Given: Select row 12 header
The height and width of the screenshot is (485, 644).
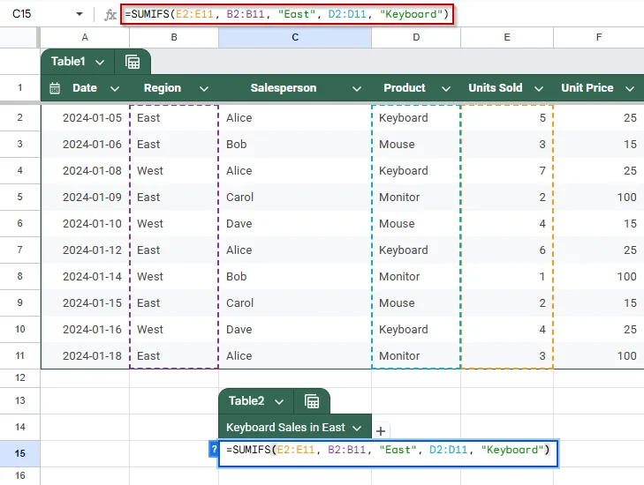Looking at the screenshot, I should [19, 378].
